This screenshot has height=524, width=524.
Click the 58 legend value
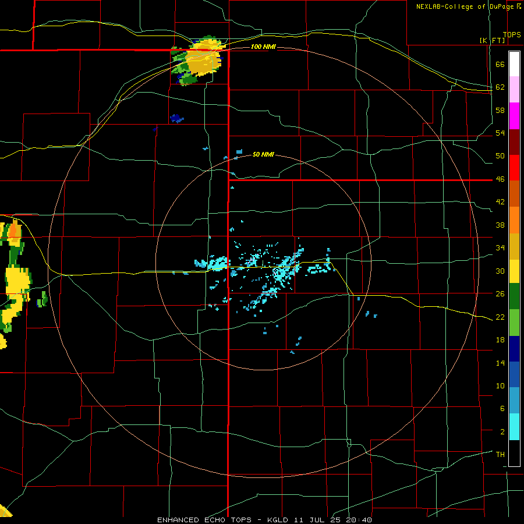point(500,110)
